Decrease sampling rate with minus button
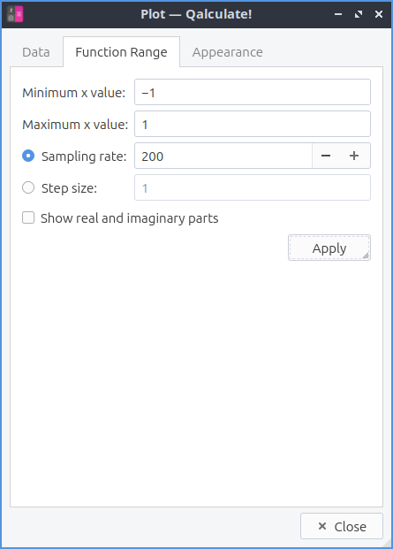The width and height of the screenshot is (393, 549). coord(326,156)
